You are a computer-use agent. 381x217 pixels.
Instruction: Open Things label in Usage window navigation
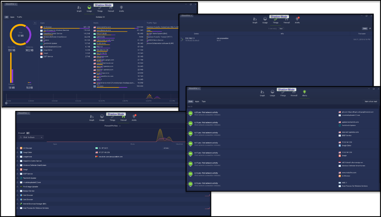coord(100,11)
